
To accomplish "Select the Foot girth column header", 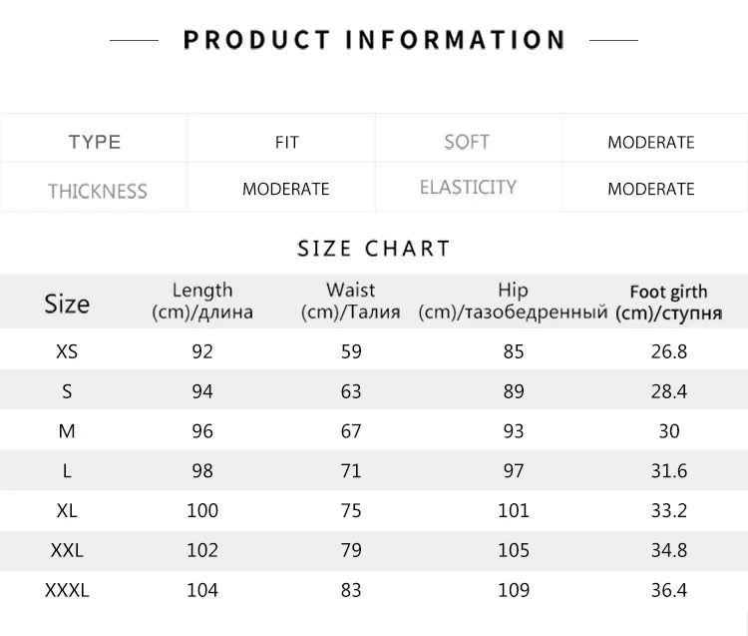I will click(x=668, y=302).
